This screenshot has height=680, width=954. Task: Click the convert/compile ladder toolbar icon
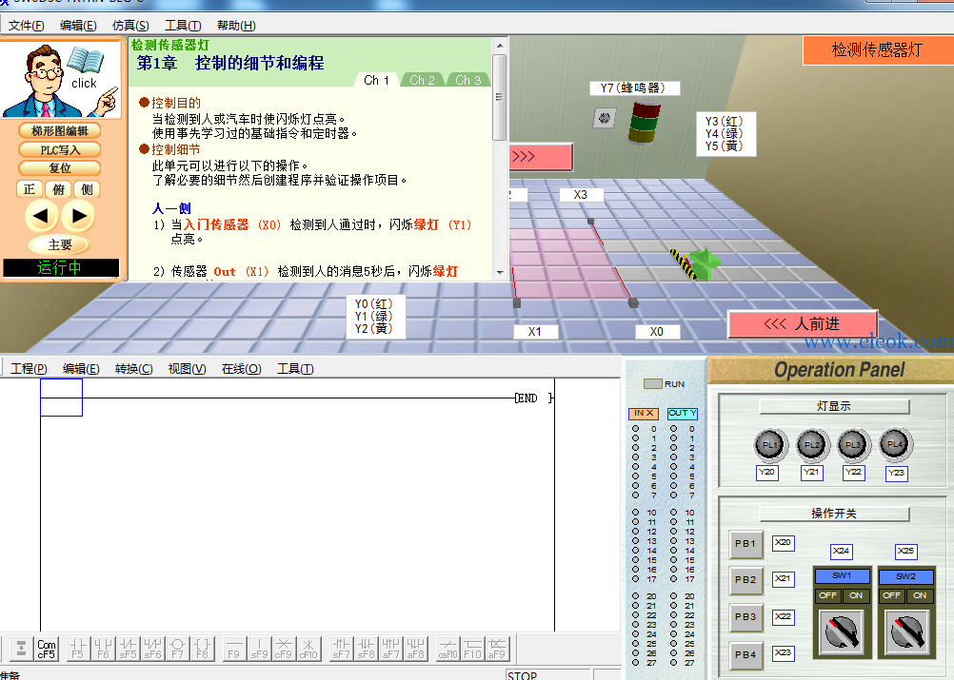click(21, 649)
